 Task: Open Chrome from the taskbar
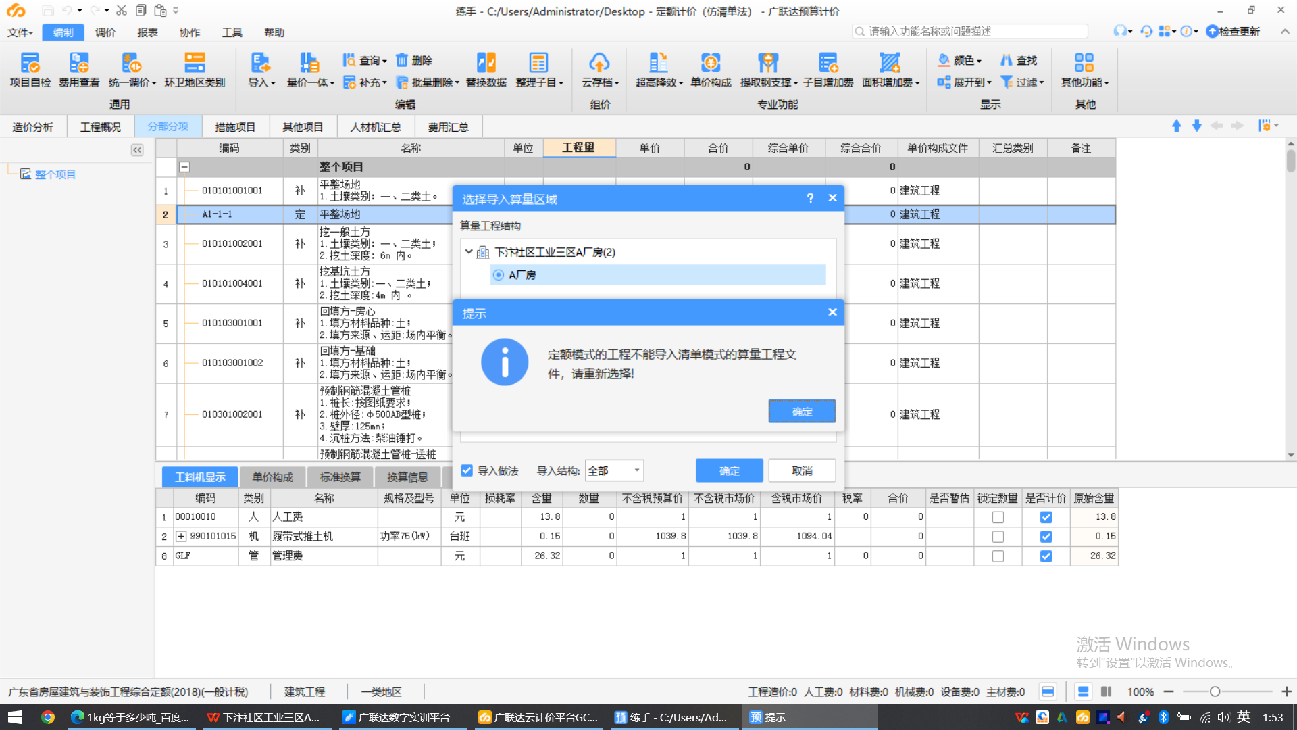coord(47,717)
